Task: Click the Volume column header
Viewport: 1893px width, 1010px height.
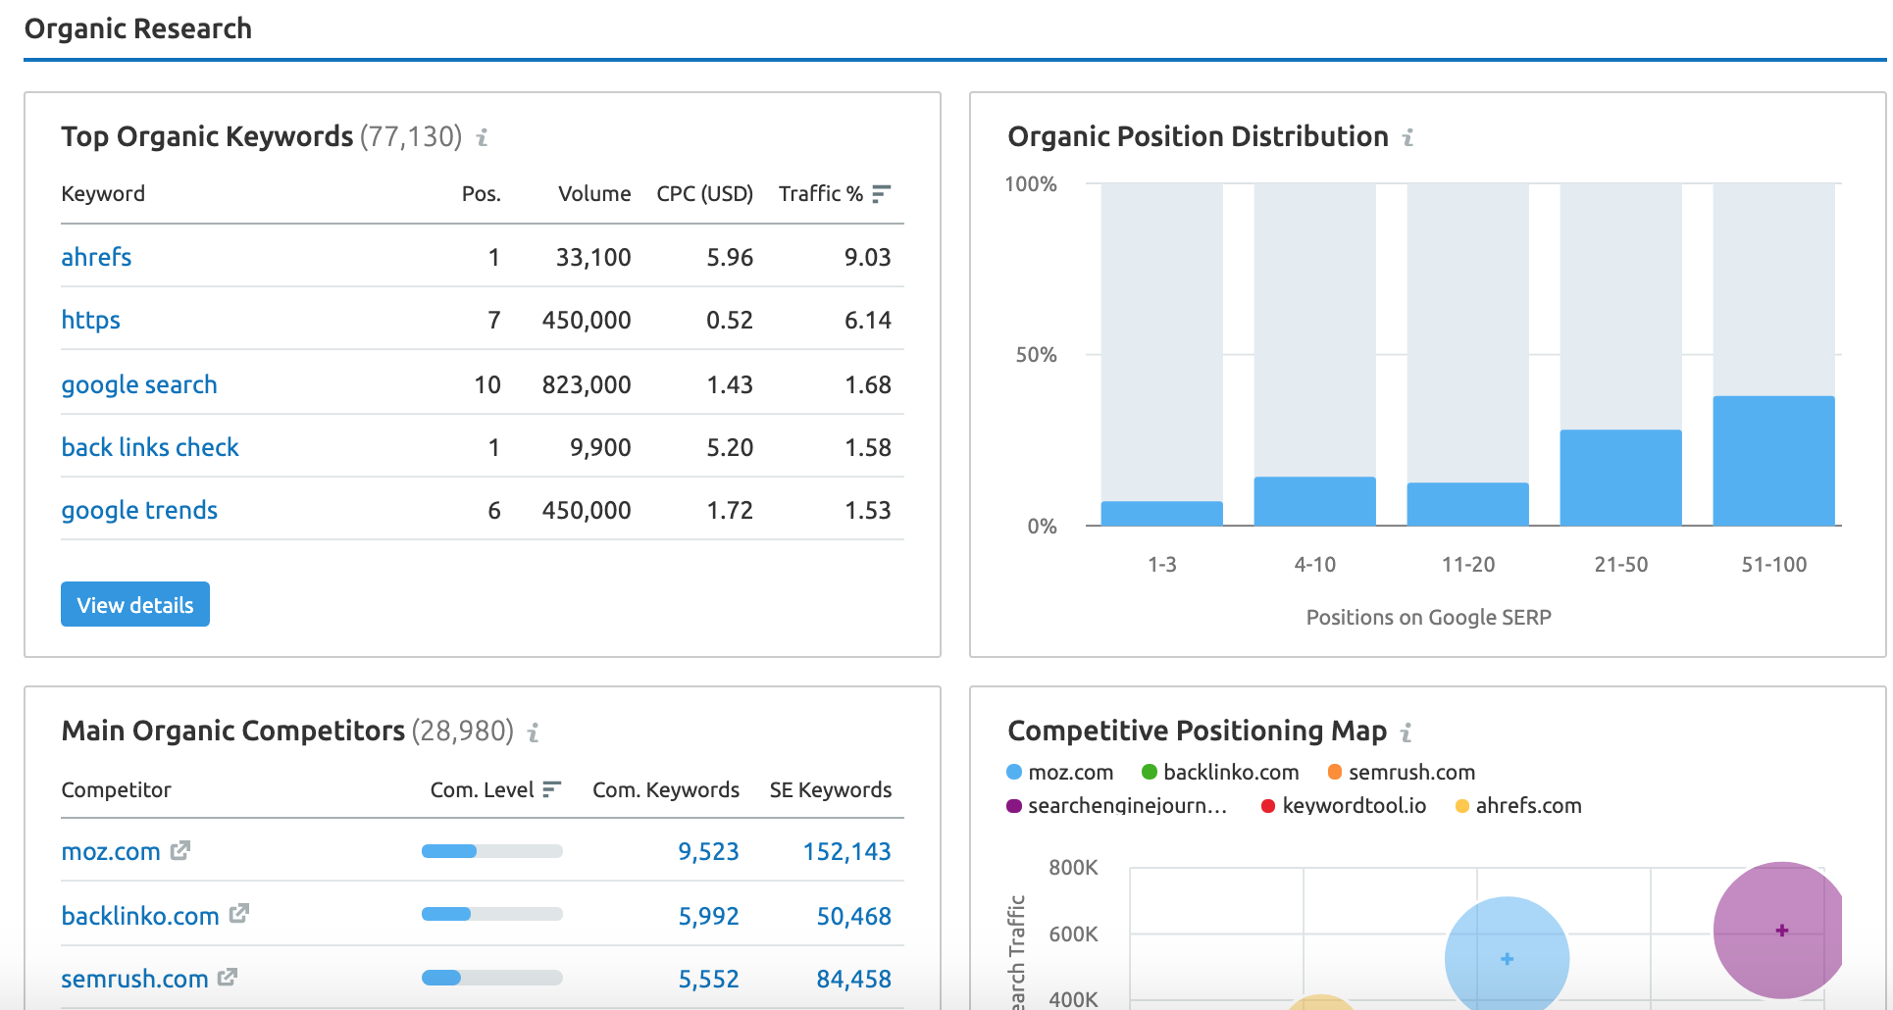Action: pos(594,194)
